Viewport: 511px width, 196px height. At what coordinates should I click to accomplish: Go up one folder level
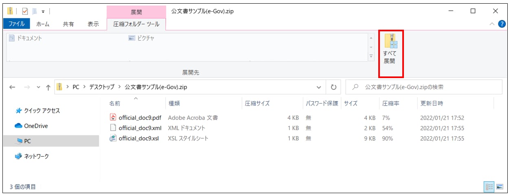(x=48, y=87)
